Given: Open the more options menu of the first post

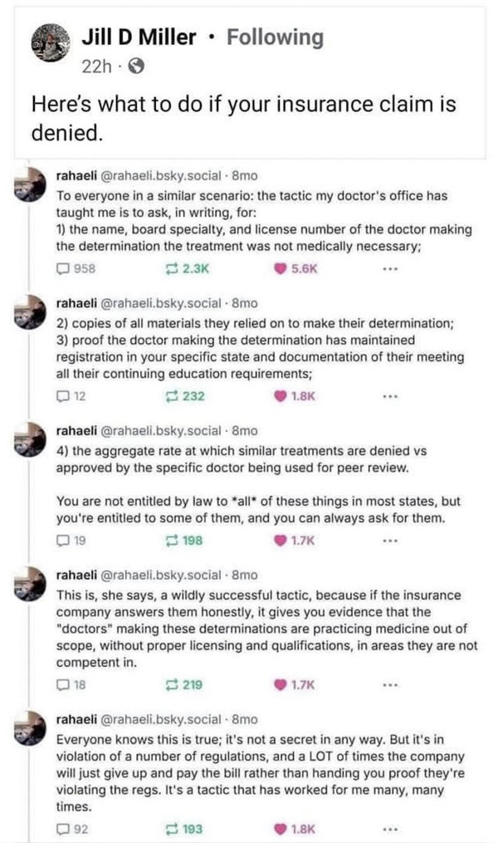Looking at the screenshot, I should click(x=390, y=268).
